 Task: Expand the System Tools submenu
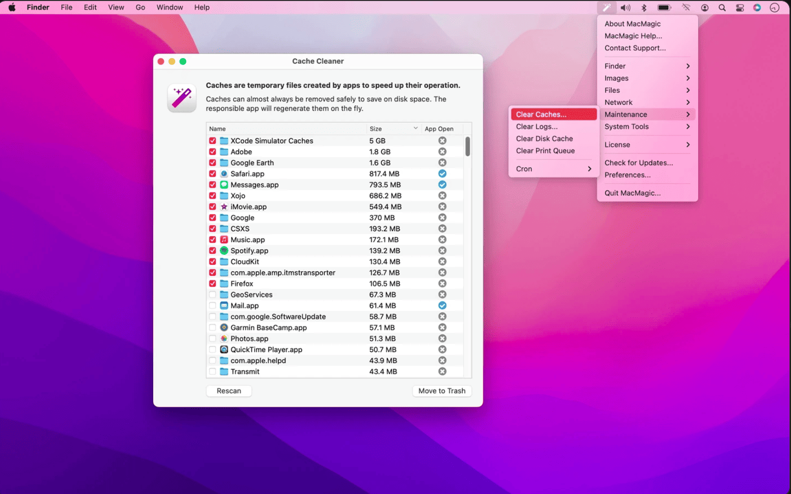[647, 126]
